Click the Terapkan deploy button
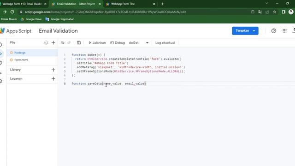The width and height of the screenshot is (295, 166). point(242,31)
